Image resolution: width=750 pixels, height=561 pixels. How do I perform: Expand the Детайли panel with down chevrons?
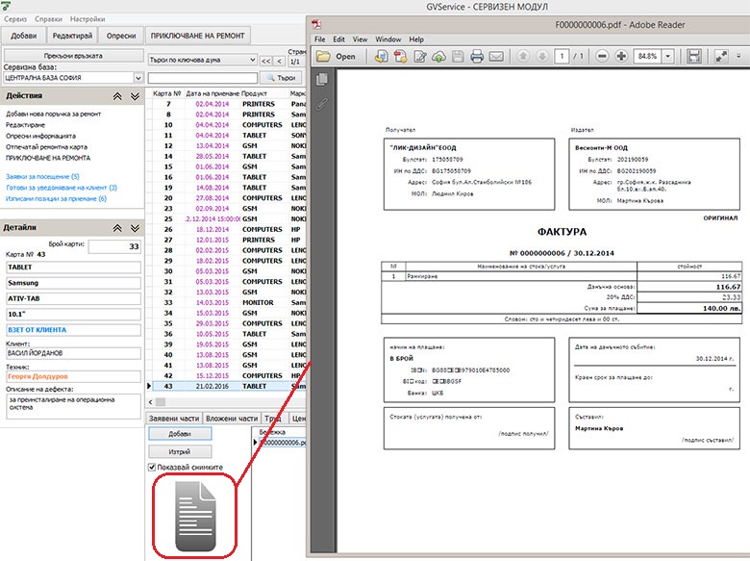[135, 228]
